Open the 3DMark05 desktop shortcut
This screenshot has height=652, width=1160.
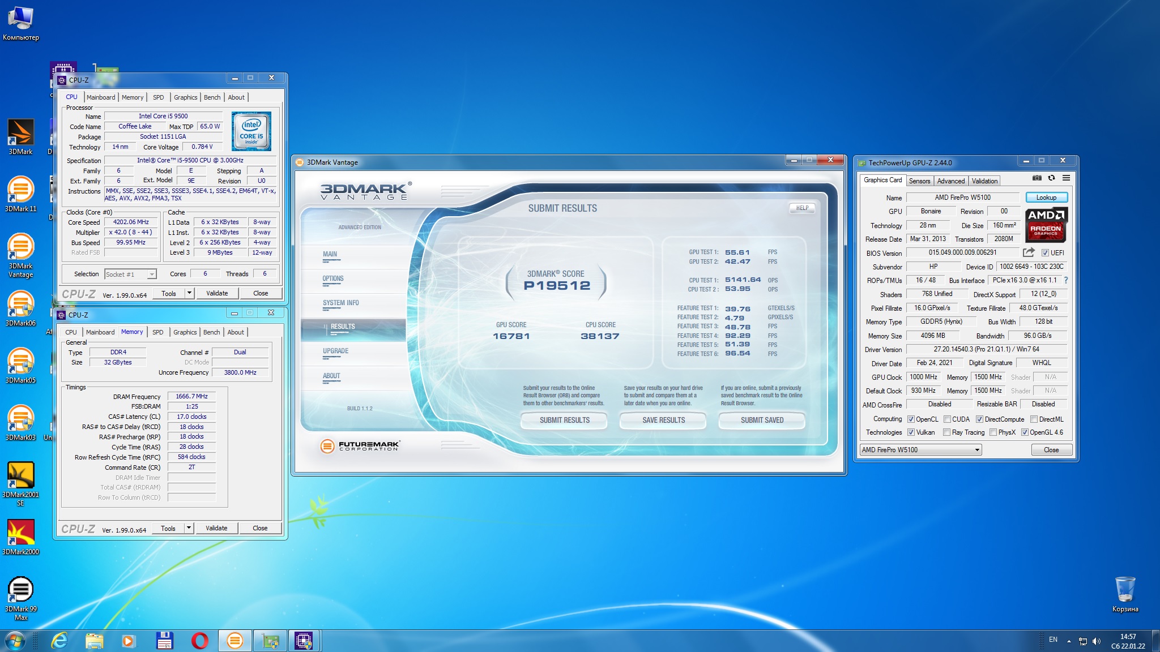coord(20,365)
